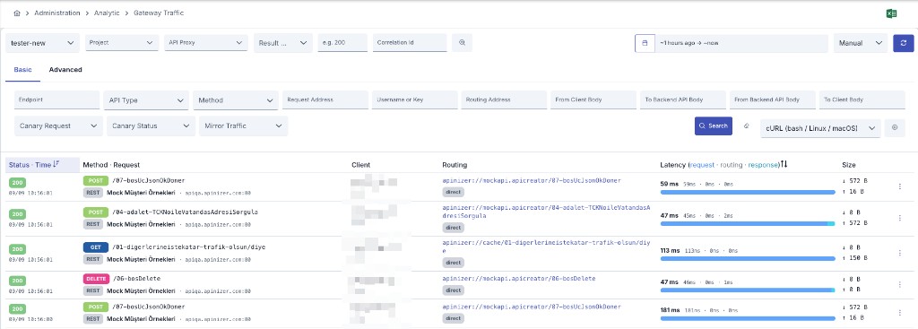Switch to the Basic tab
Screen dimensions: 918x329
(x=22, y=70)
